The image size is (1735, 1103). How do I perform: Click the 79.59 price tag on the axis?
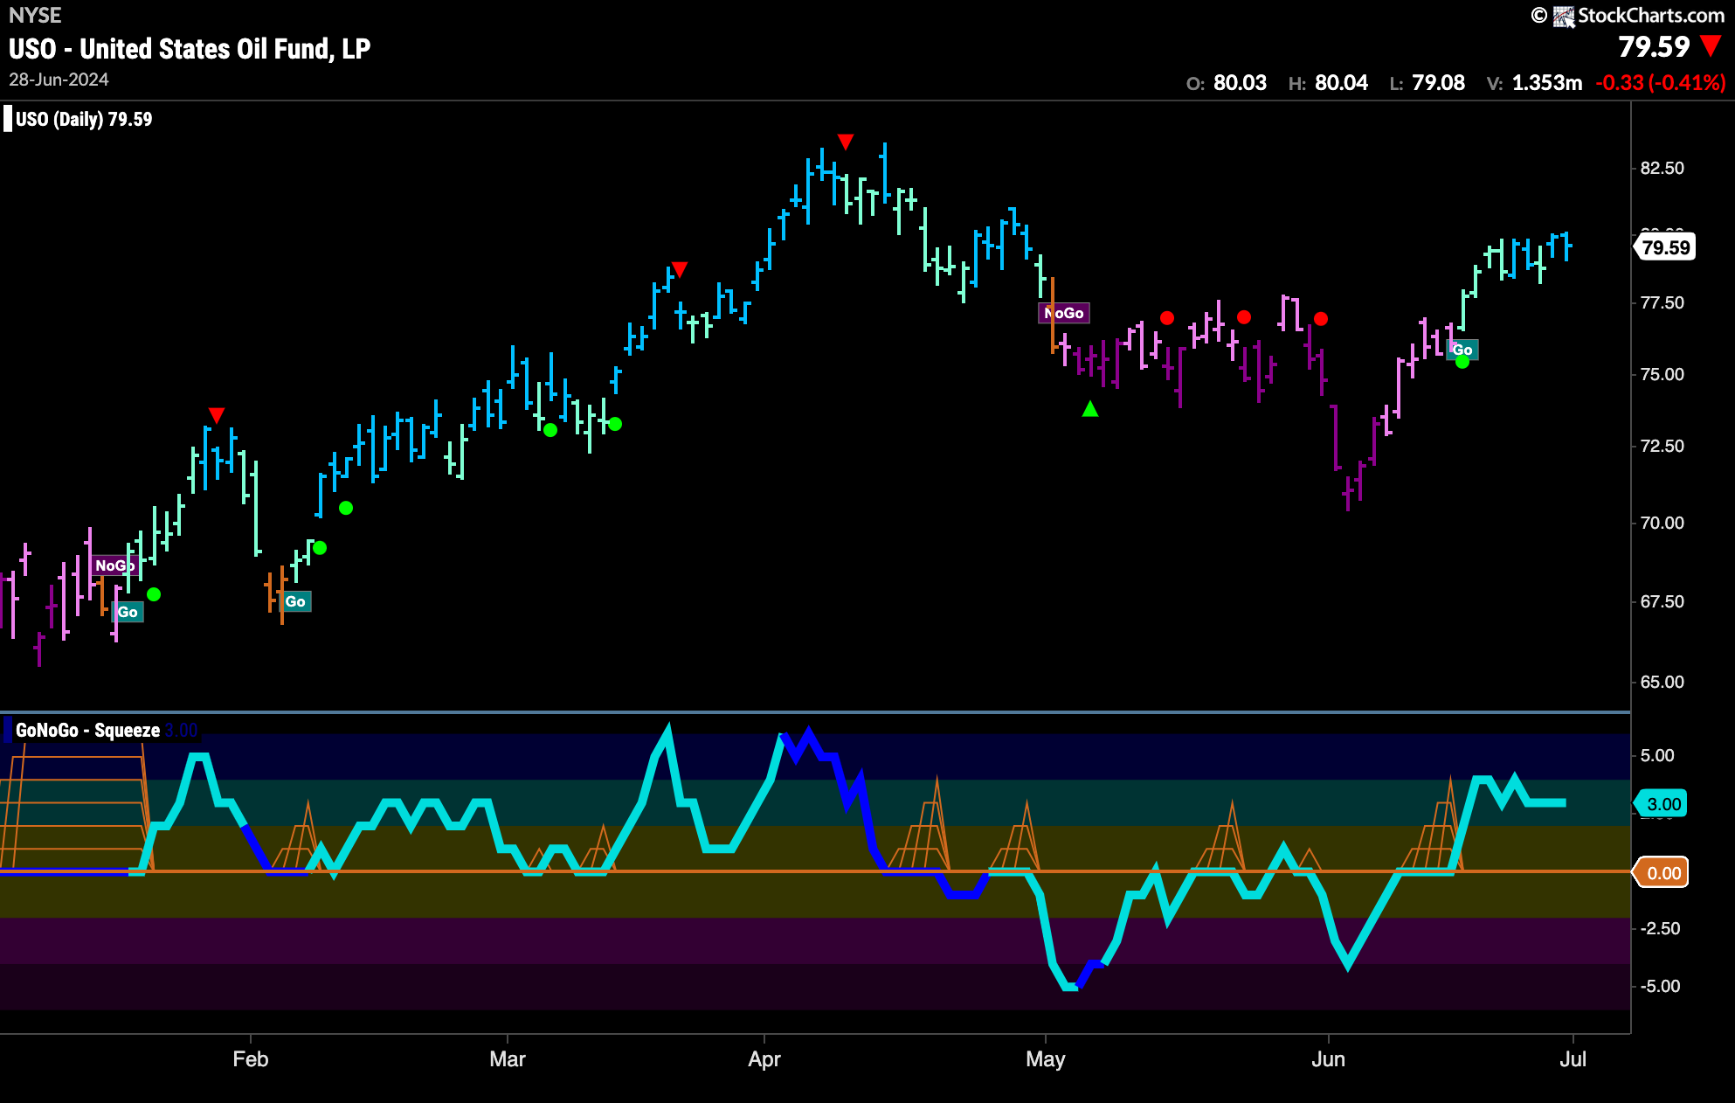pos(1665,247)
